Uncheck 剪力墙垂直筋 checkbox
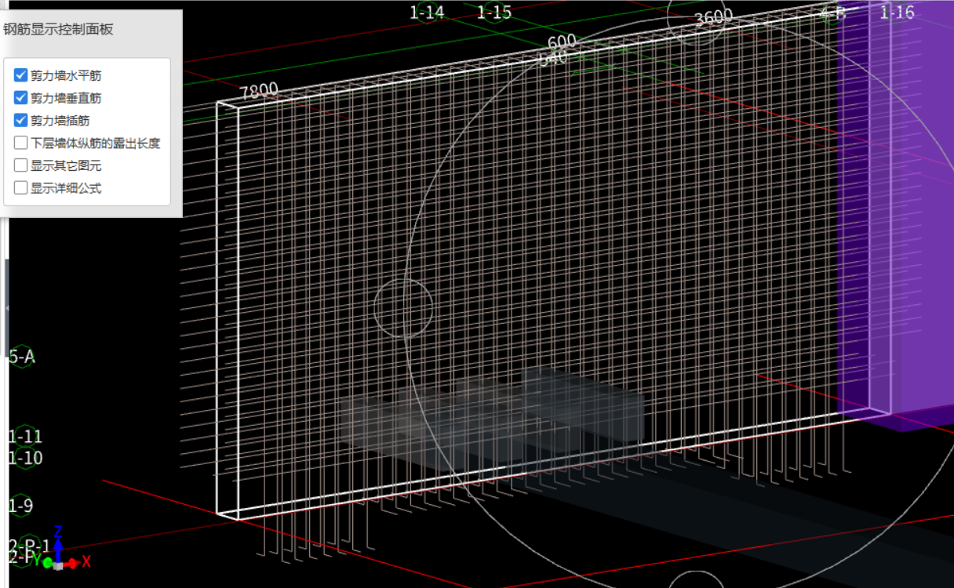The image size is (954, 588). click(21, 98)
